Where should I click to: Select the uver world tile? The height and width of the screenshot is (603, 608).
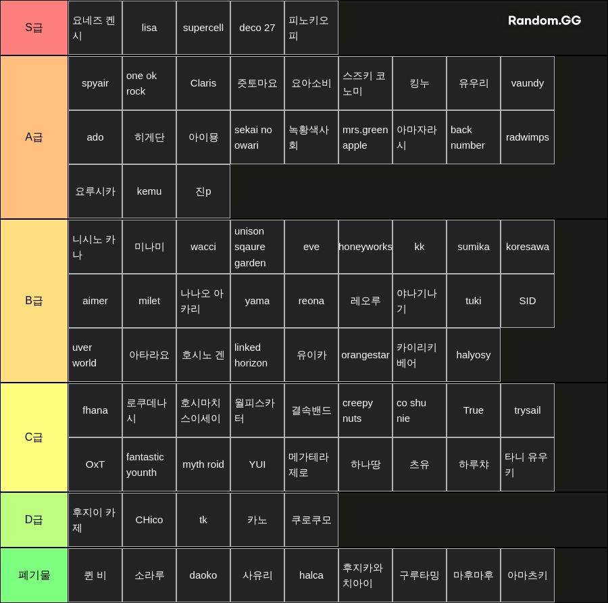point(95,355)
